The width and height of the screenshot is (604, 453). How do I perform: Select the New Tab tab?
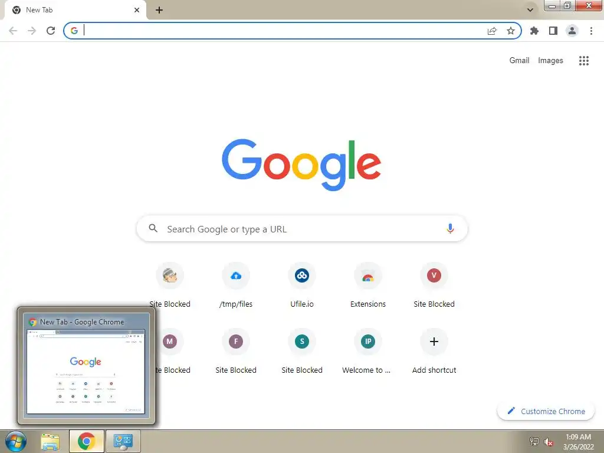tap(75, 10)
